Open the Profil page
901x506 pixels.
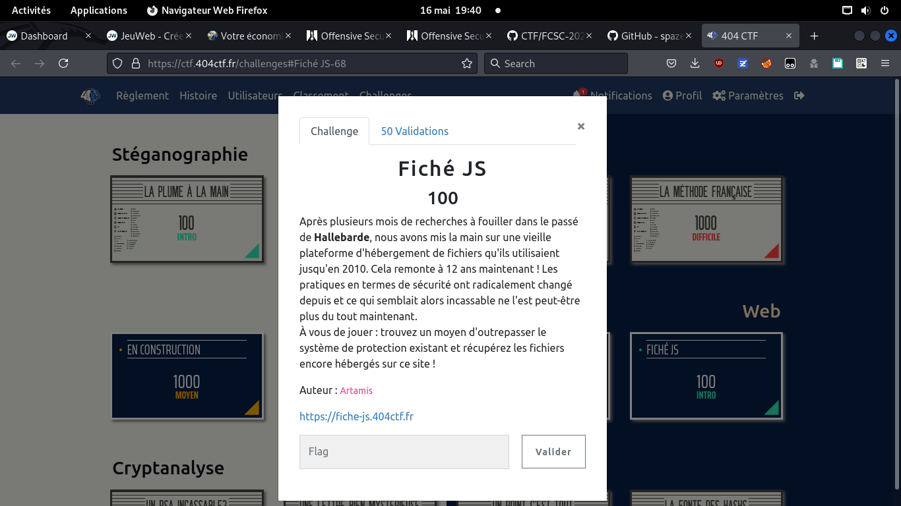[682, 96]
